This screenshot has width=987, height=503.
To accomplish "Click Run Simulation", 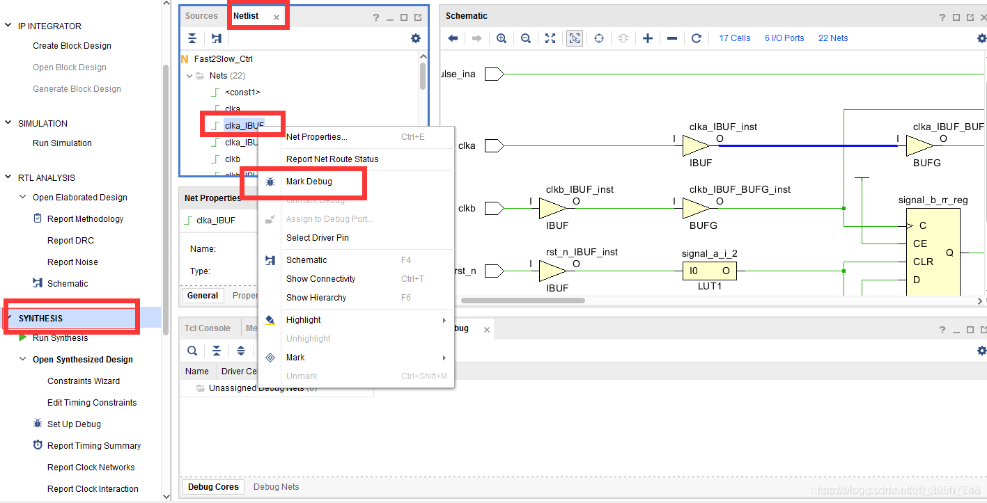I will (62, 143).
